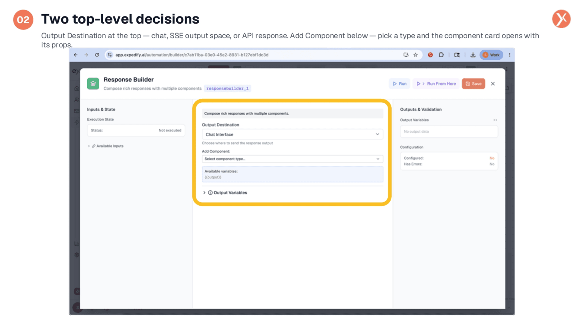This screenshot has width=584, height=328.
Task: Click the mail icon in dimmed sidebar
Action: [77, 111]
